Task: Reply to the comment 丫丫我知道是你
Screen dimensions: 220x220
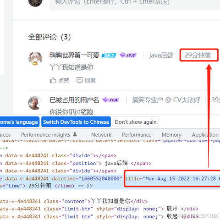Action: click(86, 80)
